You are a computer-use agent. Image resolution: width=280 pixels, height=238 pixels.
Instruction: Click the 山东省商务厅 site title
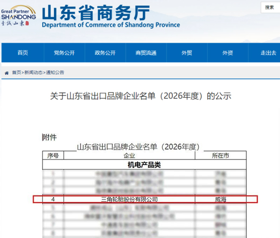pos(96,12)
